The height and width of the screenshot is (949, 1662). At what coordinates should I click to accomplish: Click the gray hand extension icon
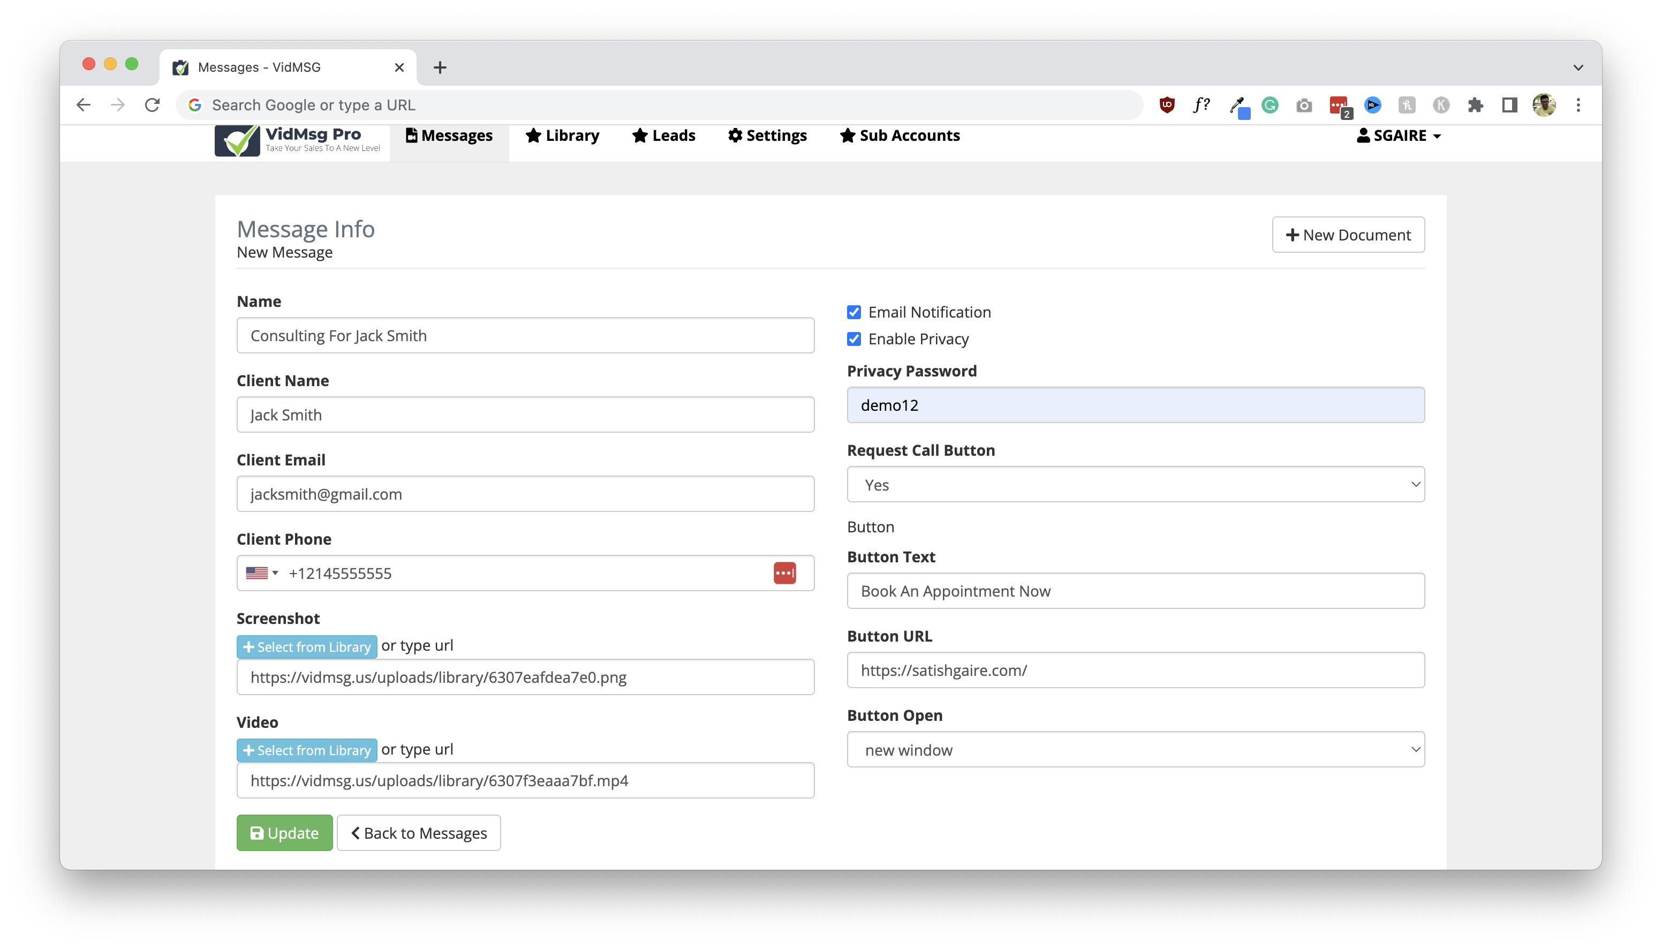pos(1407,105)
